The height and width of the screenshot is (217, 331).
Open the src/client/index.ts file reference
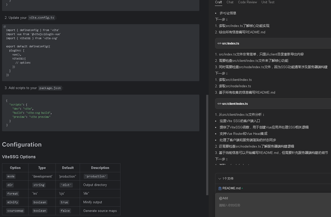click(235, 104)
